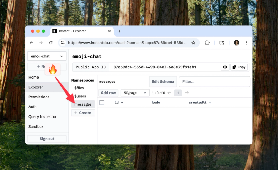Click the Public App ID value
This screenshot has height=170, width=278.
tap(155, 67)
